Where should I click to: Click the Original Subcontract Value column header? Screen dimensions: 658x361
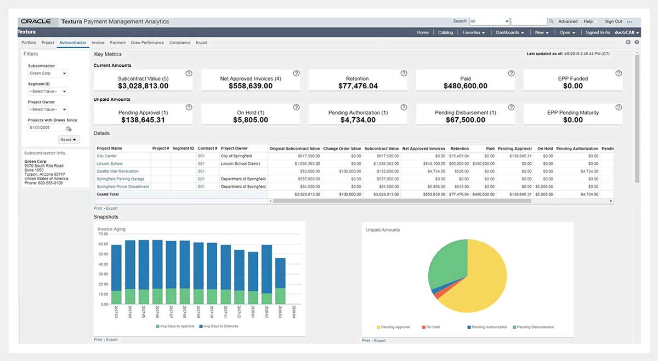click(294, 148)
